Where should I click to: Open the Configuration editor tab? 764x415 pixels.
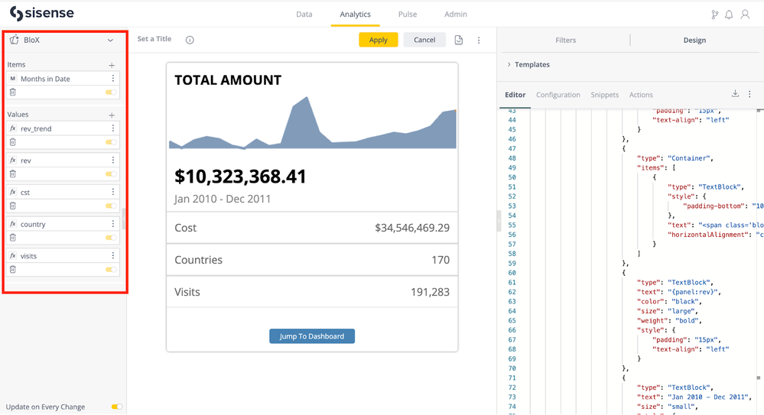(x=558, y=95)
